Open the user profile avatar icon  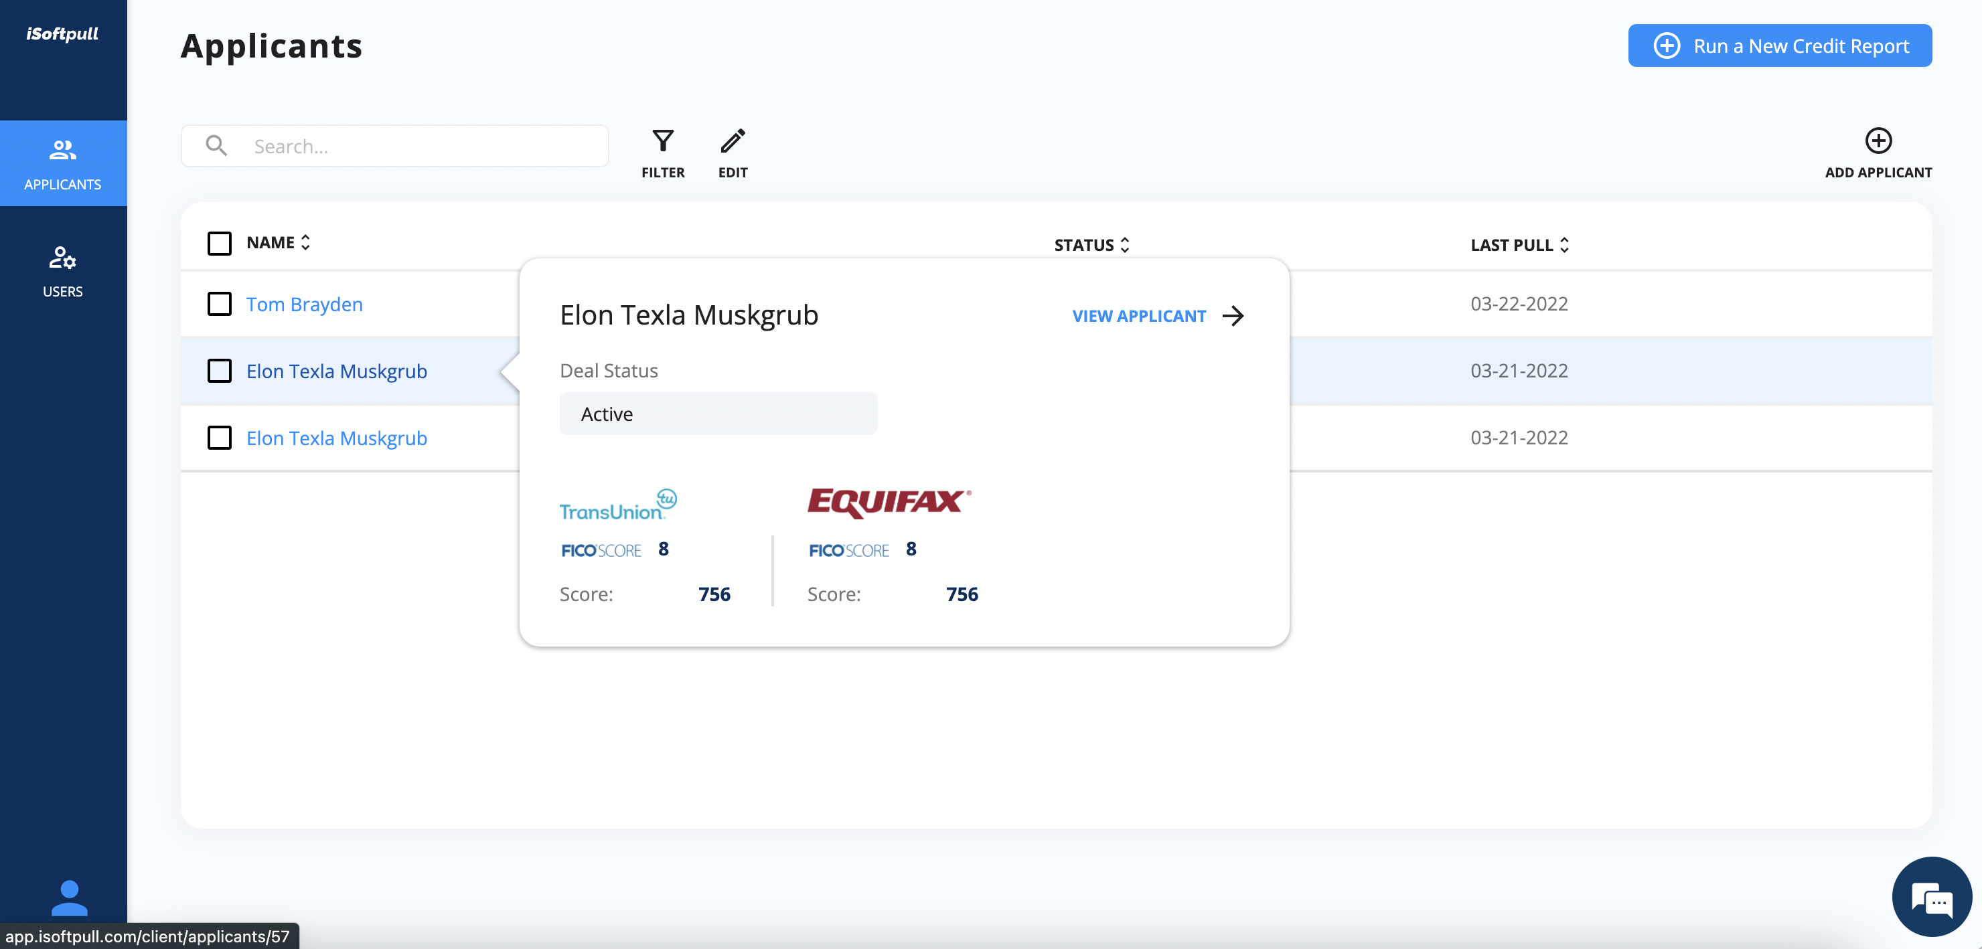point(69,898)
